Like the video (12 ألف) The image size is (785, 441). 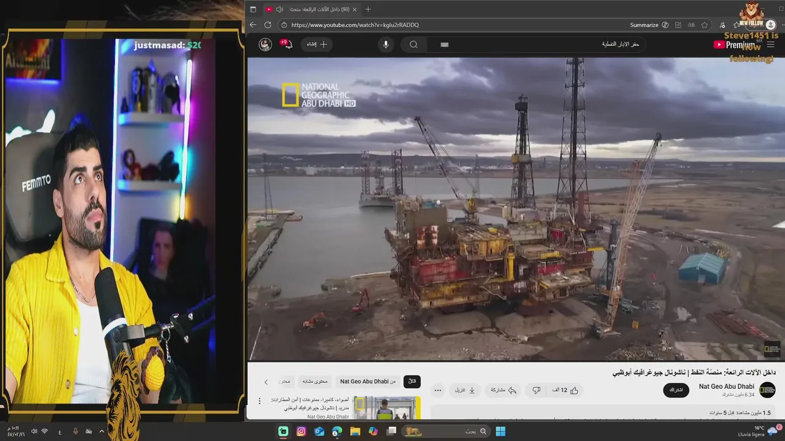[x=565, y=390]
